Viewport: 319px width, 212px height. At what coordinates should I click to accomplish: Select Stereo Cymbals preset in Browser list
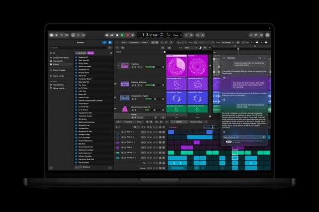click(85, 67)
